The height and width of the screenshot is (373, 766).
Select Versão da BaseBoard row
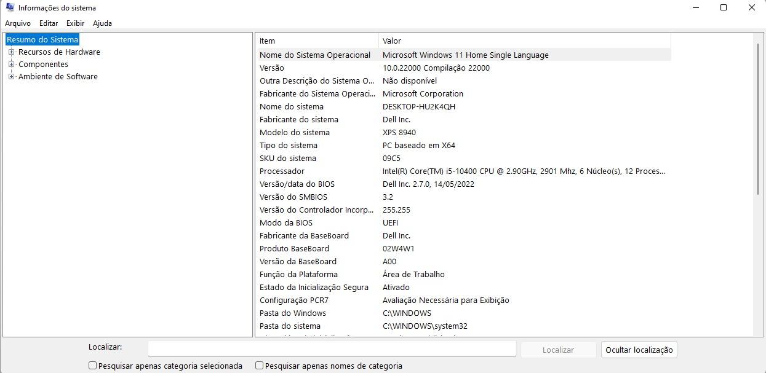point(463,262)
